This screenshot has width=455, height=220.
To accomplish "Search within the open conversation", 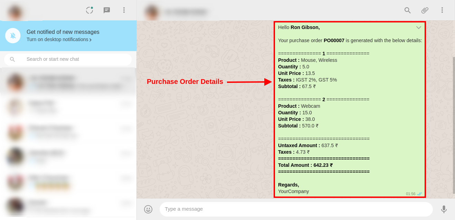I will (408, 10).
